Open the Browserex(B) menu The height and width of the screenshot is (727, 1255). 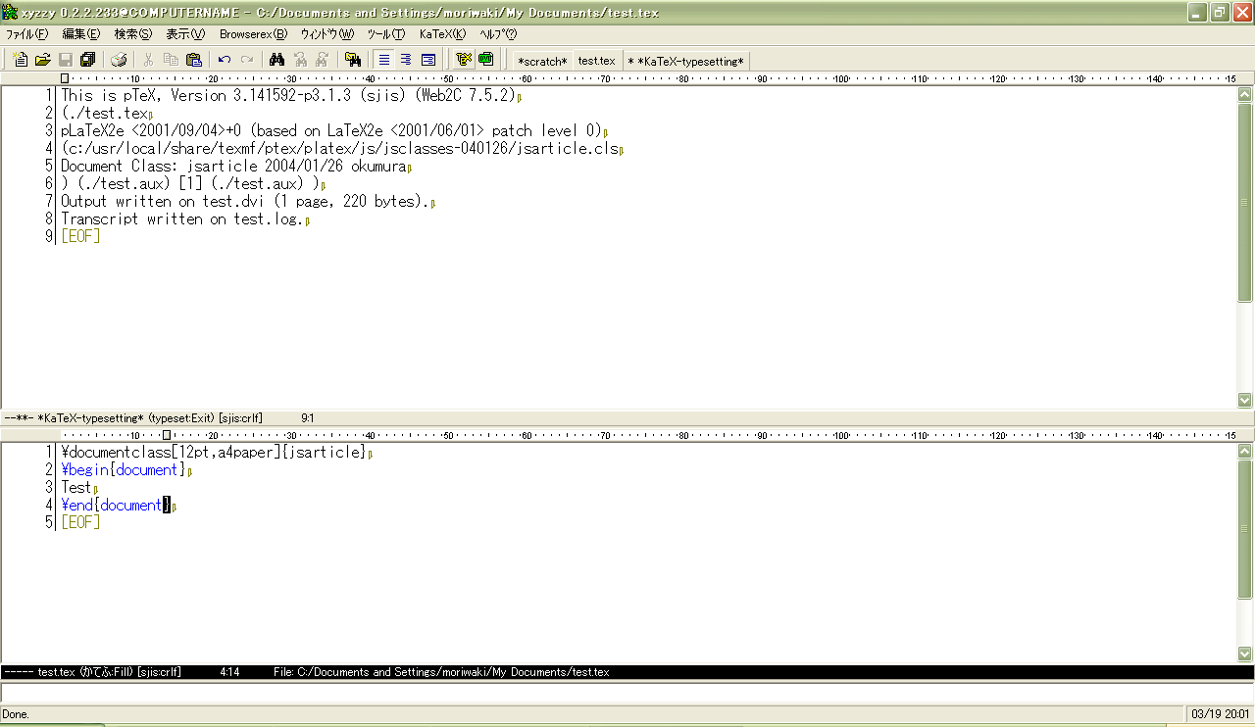253,33
